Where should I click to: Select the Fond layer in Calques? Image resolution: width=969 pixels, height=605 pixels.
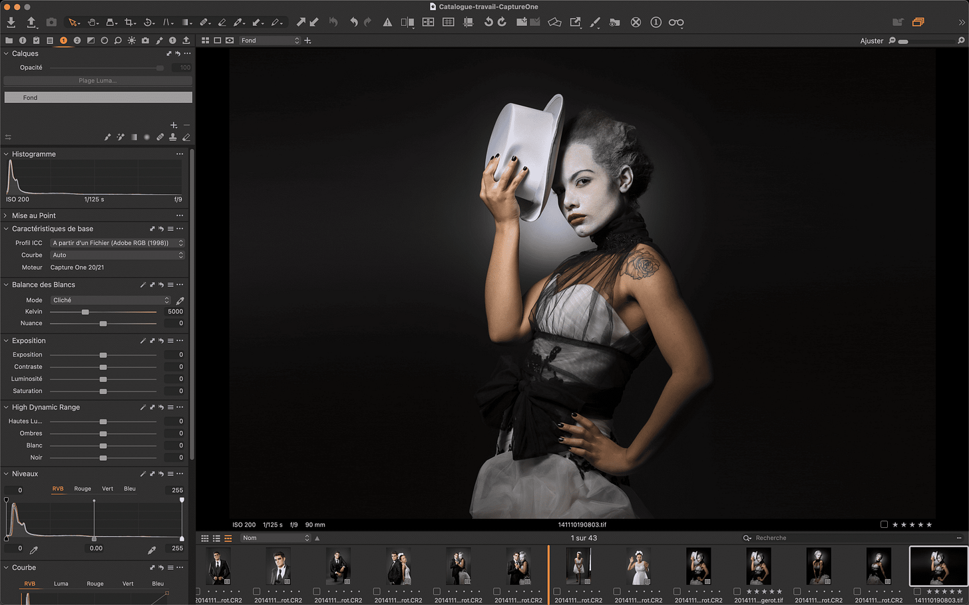click(x=98, y=98)
